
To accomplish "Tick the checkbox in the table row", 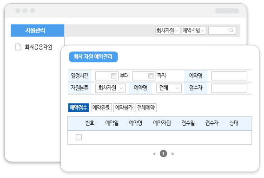I will coord(79,137).
